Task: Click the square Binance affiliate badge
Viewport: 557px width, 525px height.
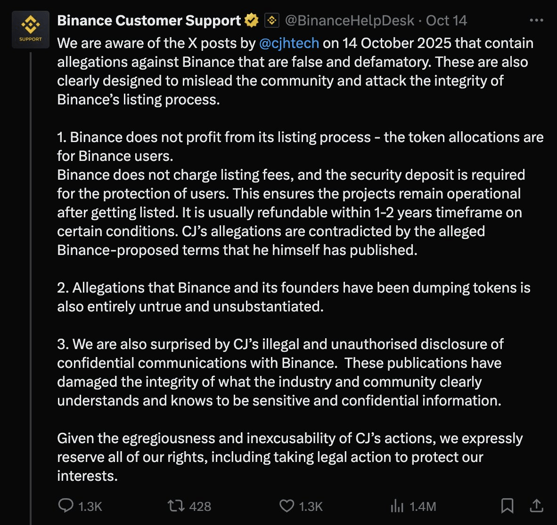Action: pos(272,20)
